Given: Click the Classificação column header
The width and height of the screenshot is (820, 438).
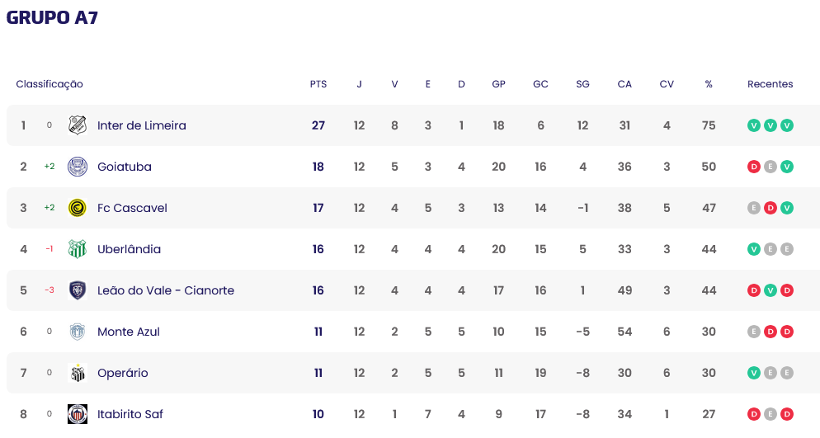Looking at the screenshot, I should pyautogui.click(x=49, y=84).
